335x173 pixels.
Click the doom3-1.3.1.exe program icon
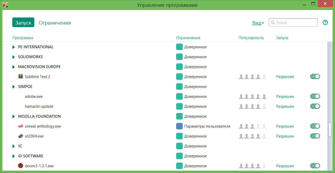pyautogui.click(x=21, y=166)
